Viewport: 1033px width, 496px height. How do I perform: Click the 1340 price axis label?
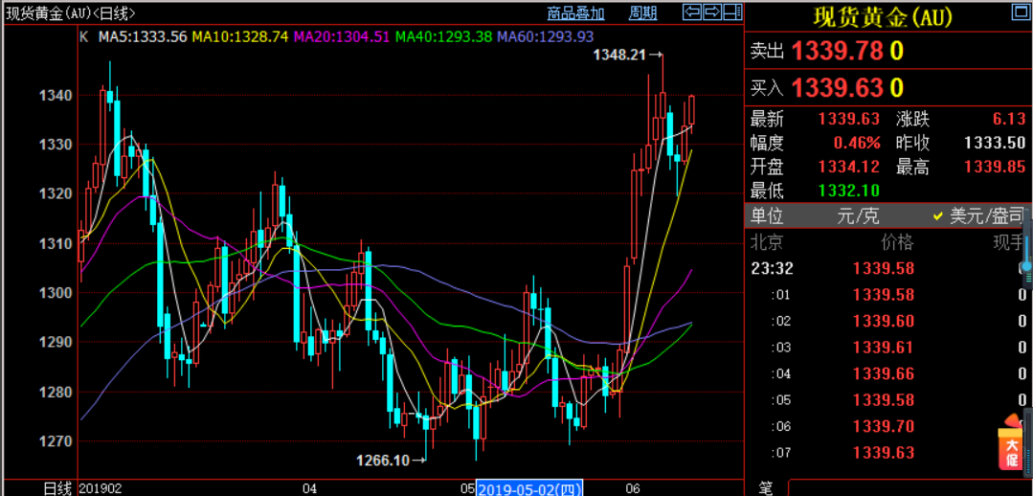(x=54, y=96)
